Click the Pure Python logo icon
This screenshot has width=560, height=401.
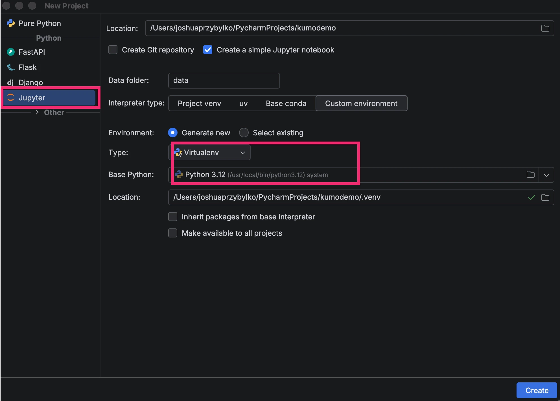11,23
